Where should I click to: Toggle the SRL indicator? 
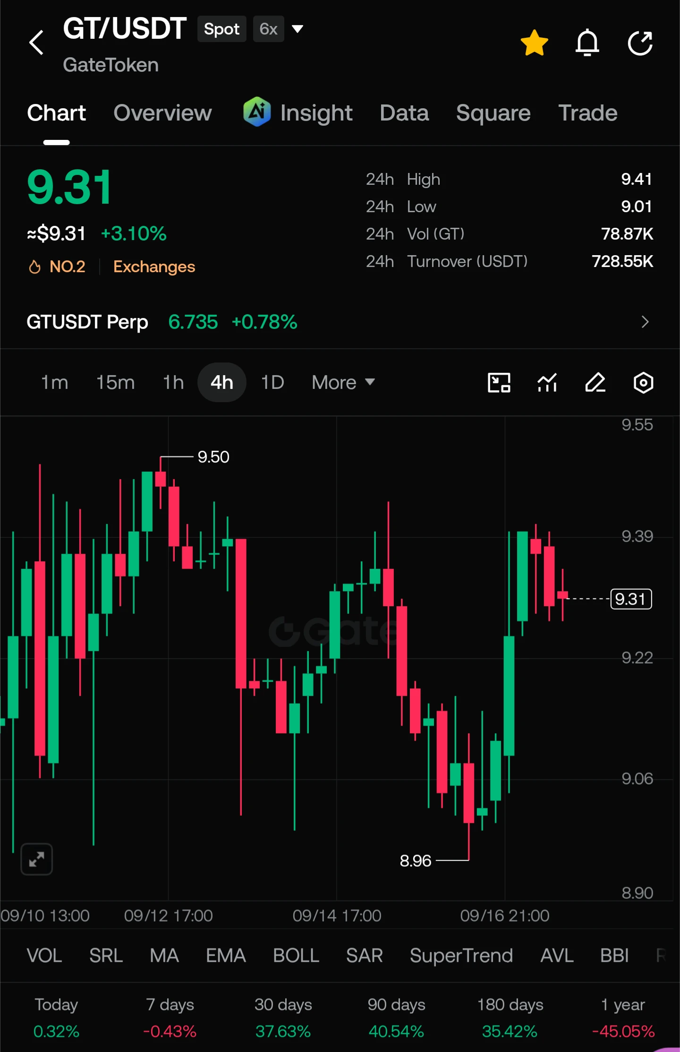[x=106, y=956]
